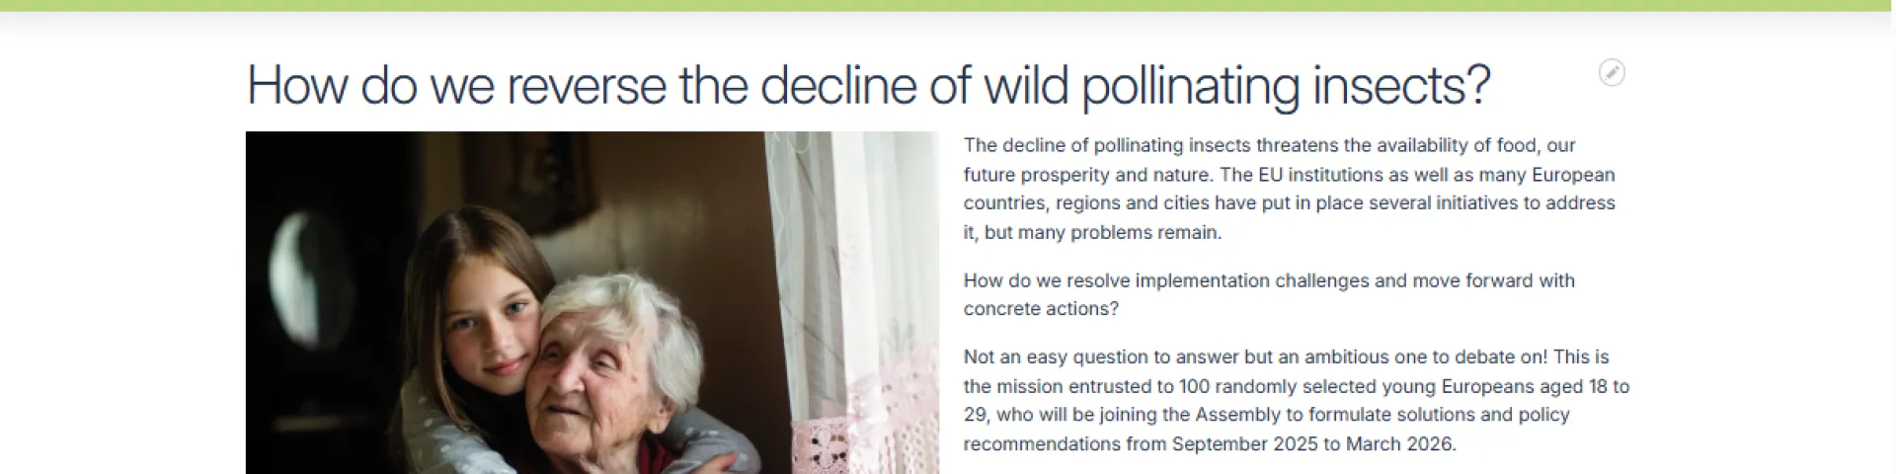1896x474 pixels.
Task: Click the word "How" starting the heading
Action: click(297, 86)
